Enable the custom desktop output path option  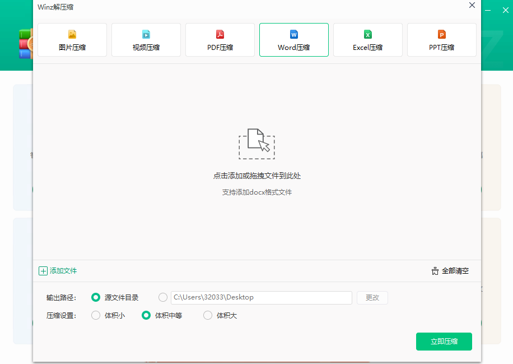[163, 297]
